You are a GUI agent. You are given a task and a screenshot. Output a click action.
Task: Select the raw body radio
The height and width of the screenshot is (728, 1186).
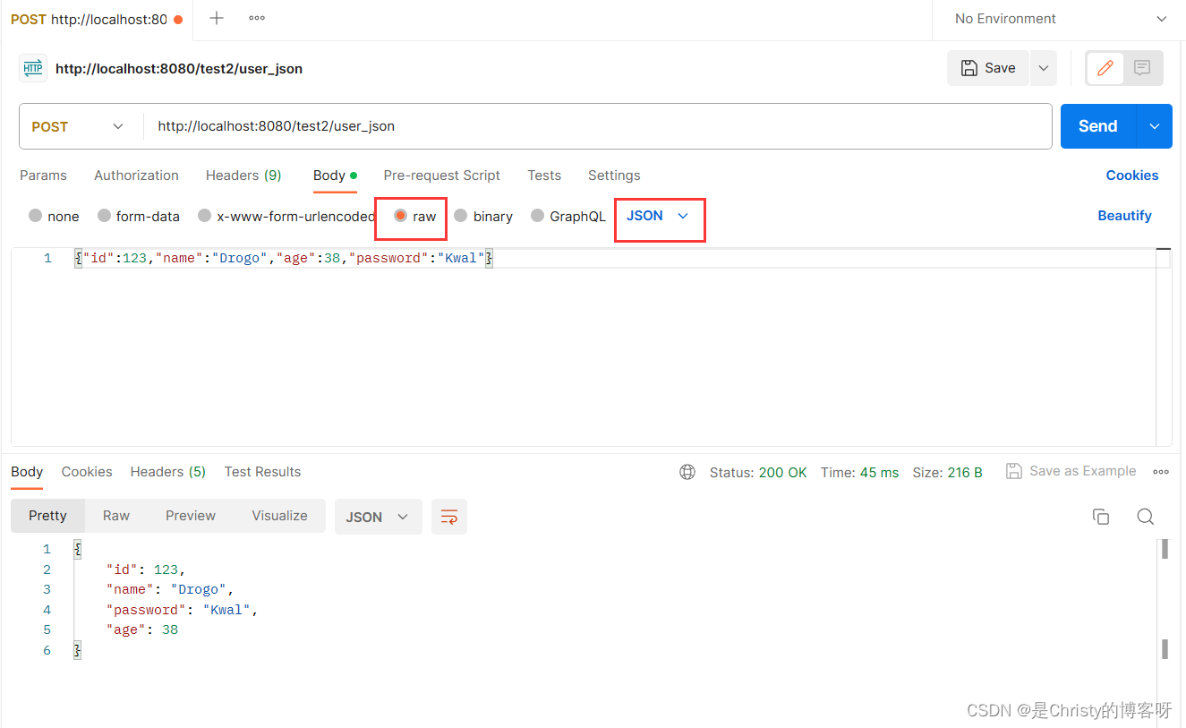pyautogui.click(x=400, y=215)
